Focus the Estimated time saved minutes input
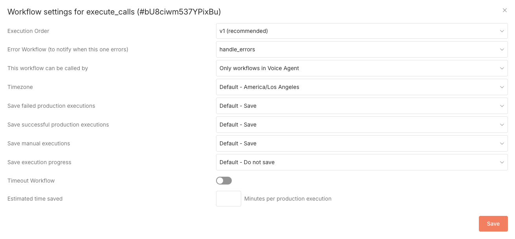 point(229,199)
